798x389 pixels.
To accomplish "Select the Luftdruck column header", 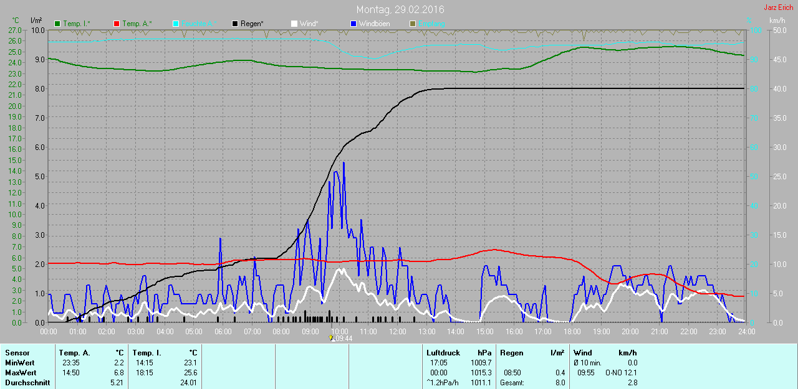I will click(443, 353).
